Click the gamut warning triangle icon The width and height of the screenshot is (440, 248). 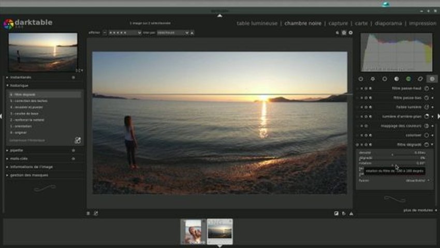351,213
